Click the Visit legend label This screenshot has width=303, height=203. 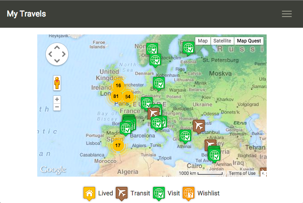coord(174,193)
